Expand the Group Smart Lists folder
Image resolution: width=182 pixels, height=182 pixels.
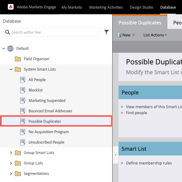pos(11,153)
